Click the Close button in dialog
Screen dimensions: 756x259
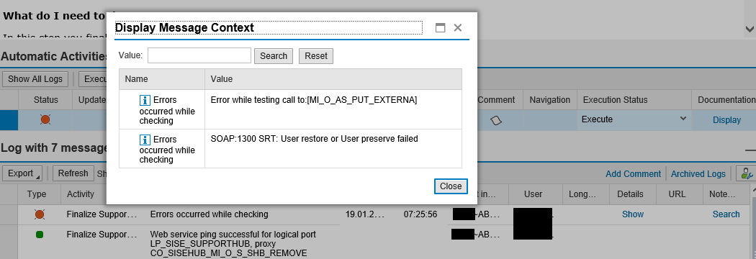pyautogui.click(x=451, y=186)
